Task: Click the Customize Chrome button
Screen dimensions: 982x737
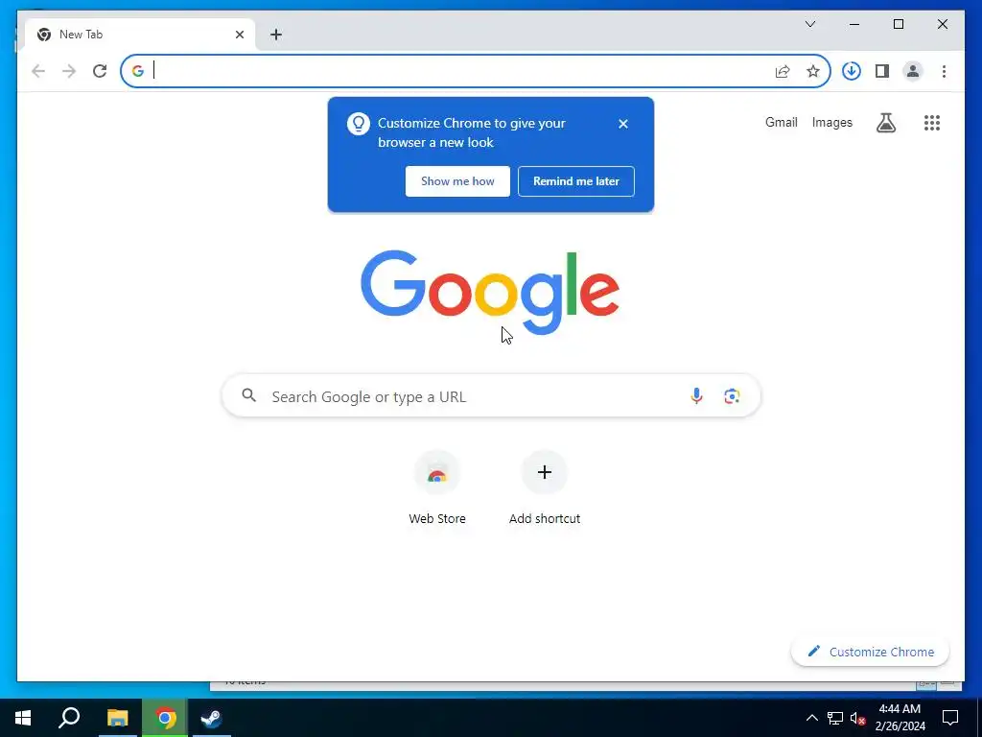Action: tap(870, 652)
